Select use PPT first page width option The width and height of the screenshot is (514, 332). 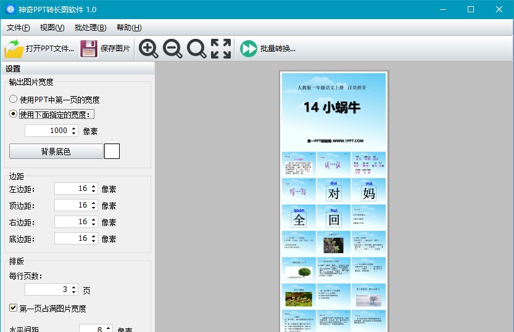click(x=14, y=99)
